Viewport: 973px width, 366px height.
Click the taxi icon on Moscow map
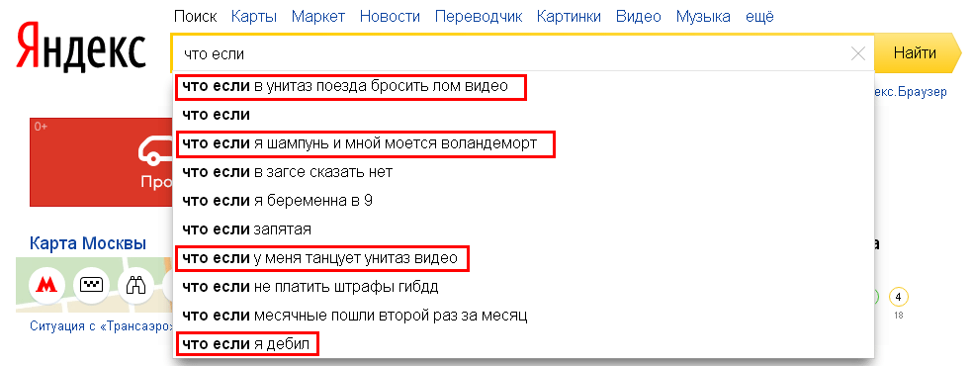pos(91,285)
